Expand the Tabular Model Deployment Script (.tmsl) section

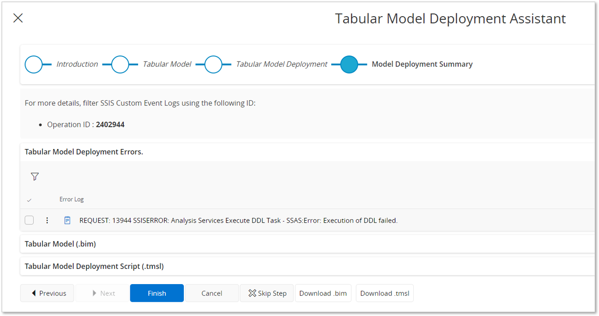pyautogui.click(x=95, y=266)
